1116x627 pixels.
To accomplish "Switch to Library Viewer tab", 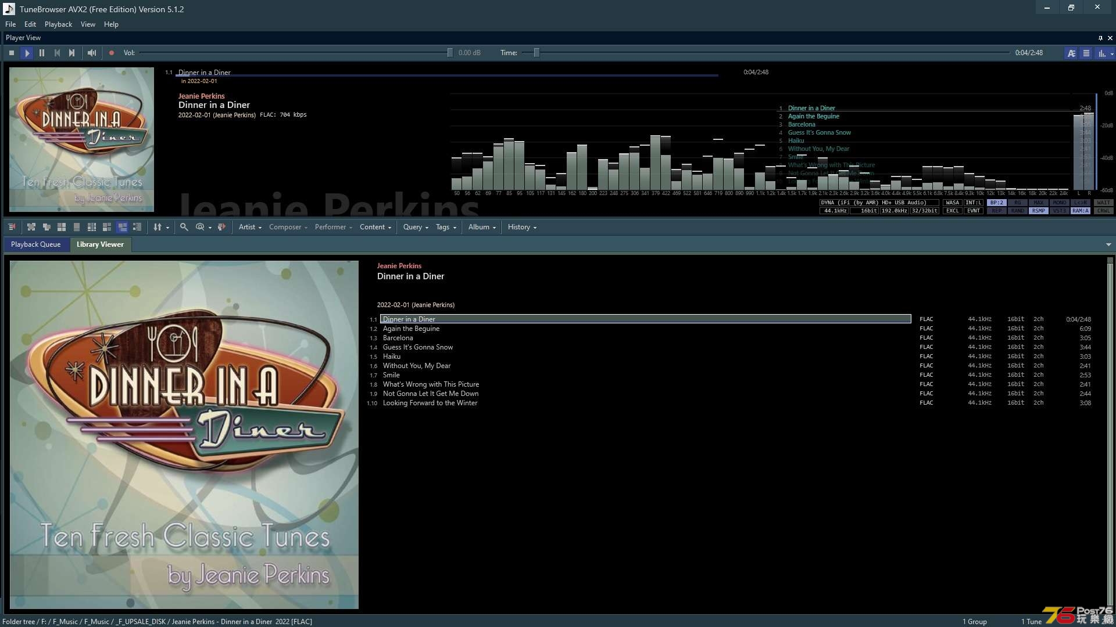I will coord(100,244).
